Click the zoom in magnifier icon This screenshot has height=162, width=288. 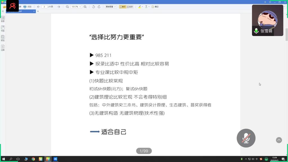(85, 6)
